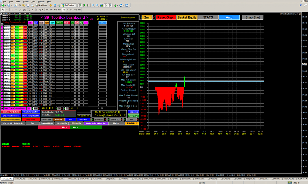Open the Profiles toolbar icon

[x=9, y=5]
